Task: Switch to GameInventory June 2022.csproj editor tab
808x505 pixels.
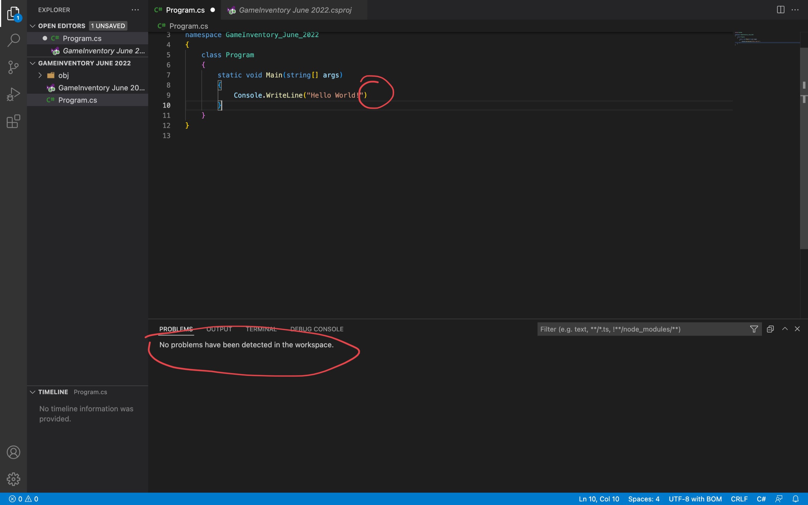Action: (294, 10)
